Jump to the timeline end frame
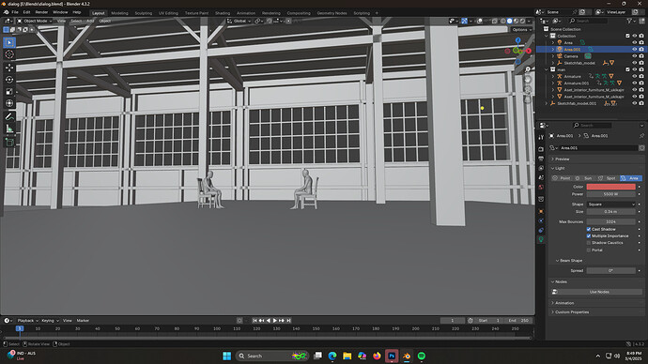This screenshot has width=648, height=364. [289, 320]
